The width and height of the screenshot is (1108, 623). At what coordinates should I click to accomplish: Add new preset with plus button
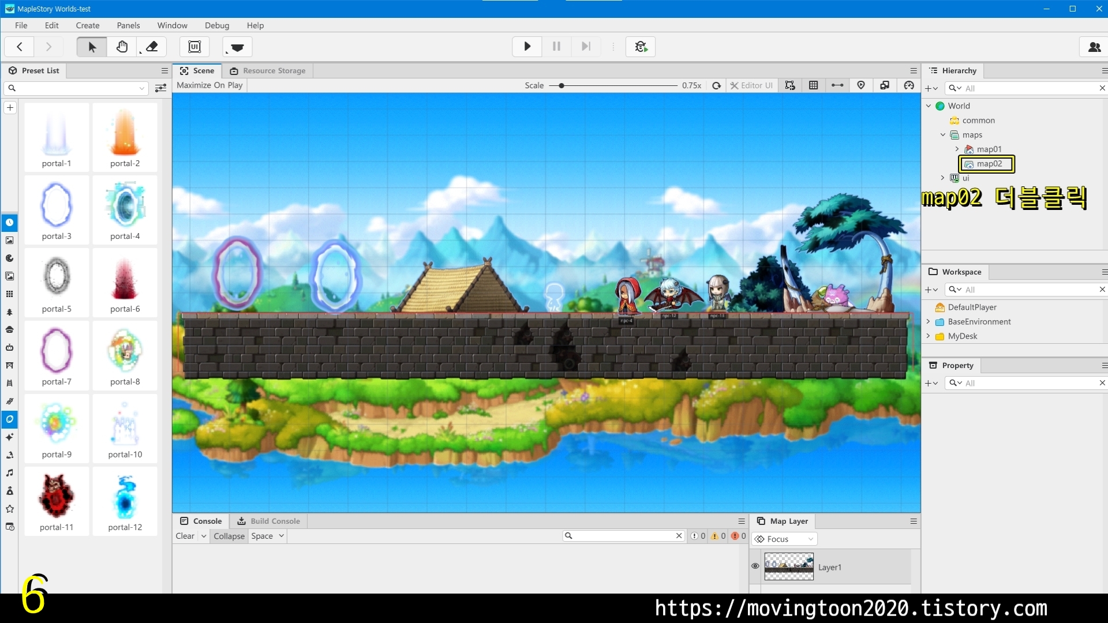[10, 108]
